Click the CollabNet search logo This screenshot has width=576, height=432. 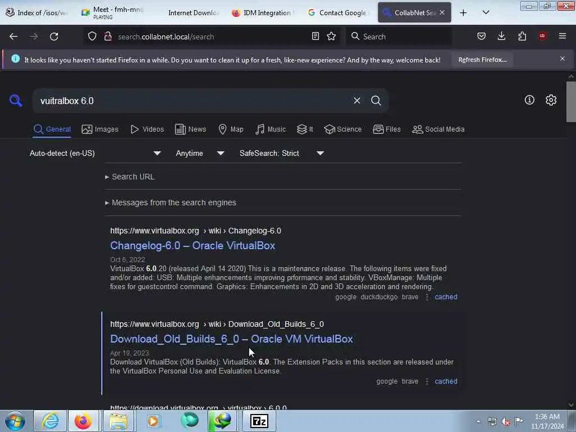coord(16,100)
